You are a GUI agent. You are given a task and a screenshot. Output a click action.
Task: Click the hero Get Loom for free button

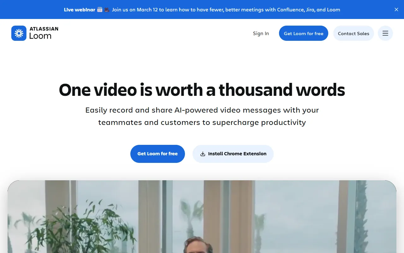pyautogui.click(x=157, y=154)
